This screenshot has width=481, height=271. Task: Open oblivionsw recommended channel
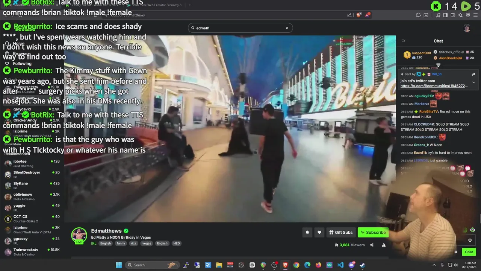[x=32, y=196]
